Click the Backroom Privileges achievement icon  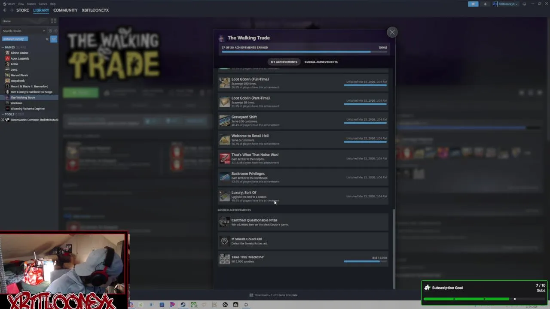224,177
